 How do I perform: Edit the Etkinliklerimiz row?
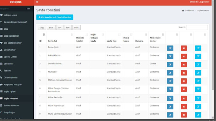point(170,56)
